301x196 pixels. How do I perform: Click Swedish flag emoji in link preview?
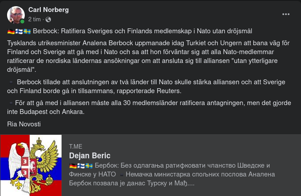[x=89, y=165]
